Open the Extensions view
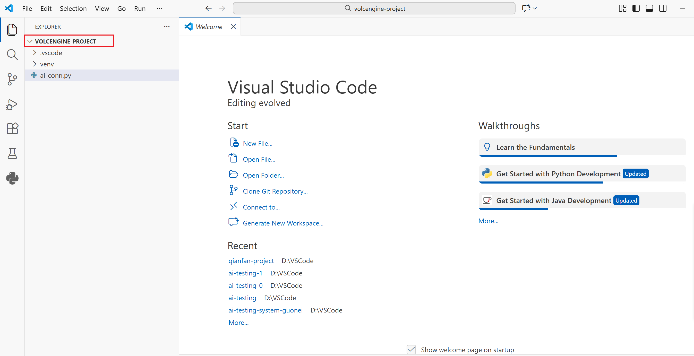694x356 pixels. point(12,128)
